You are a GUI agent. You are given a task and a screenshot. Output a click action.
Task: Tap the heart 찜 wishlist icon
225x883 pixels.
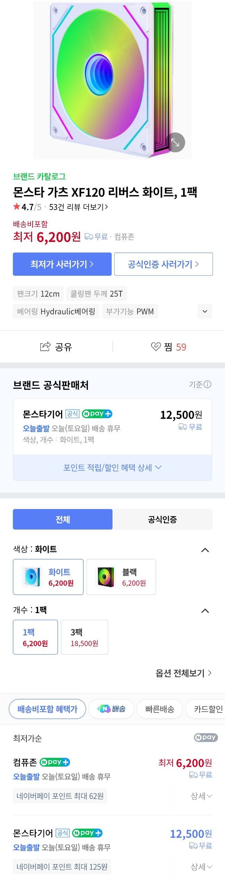(156, 346)
